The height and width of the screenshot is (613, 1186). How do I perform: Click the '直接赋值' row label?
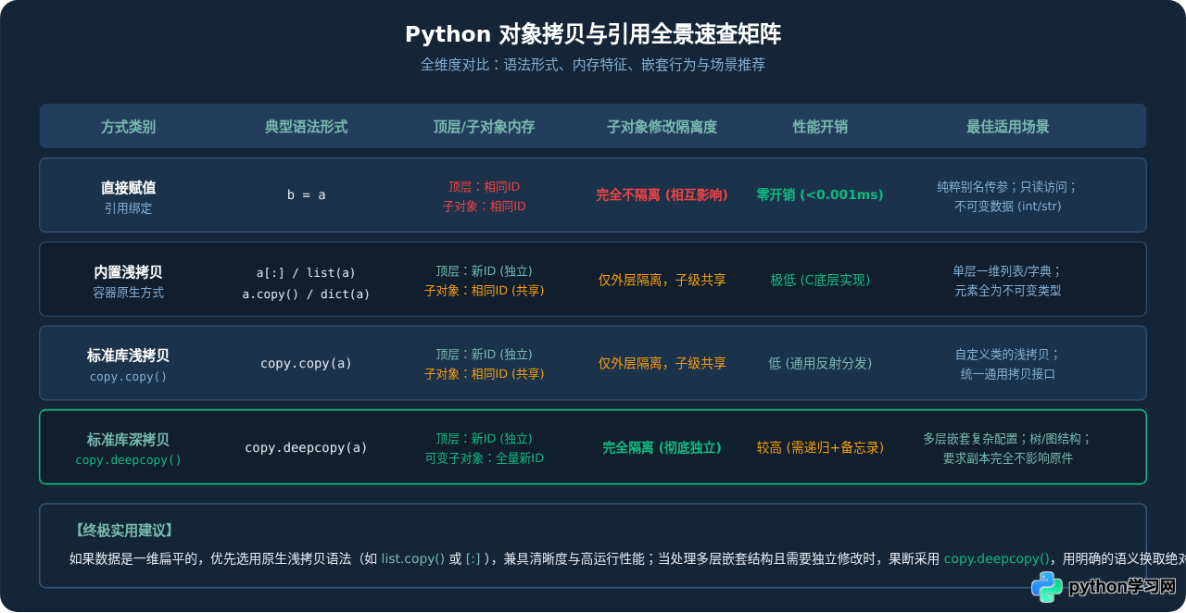[x=128, y=188]
